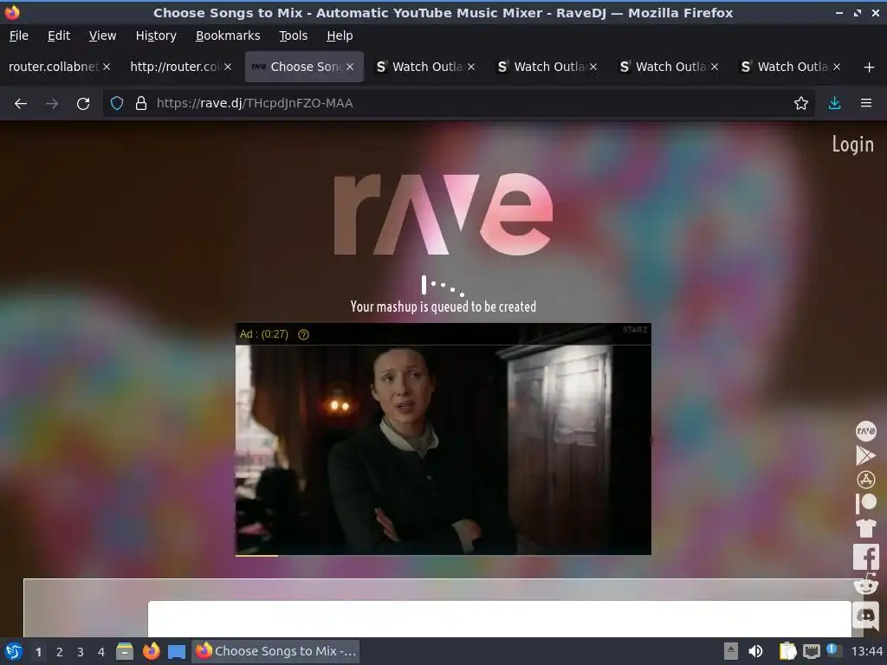This screenshot has width=887, height=665.
Task: Open the Firefox downloads panel
Action: tap(834, 104)
